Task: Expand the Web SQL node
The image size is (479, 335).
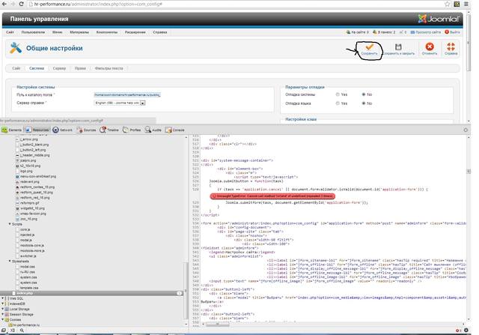Action: click(x=3, y=298)
